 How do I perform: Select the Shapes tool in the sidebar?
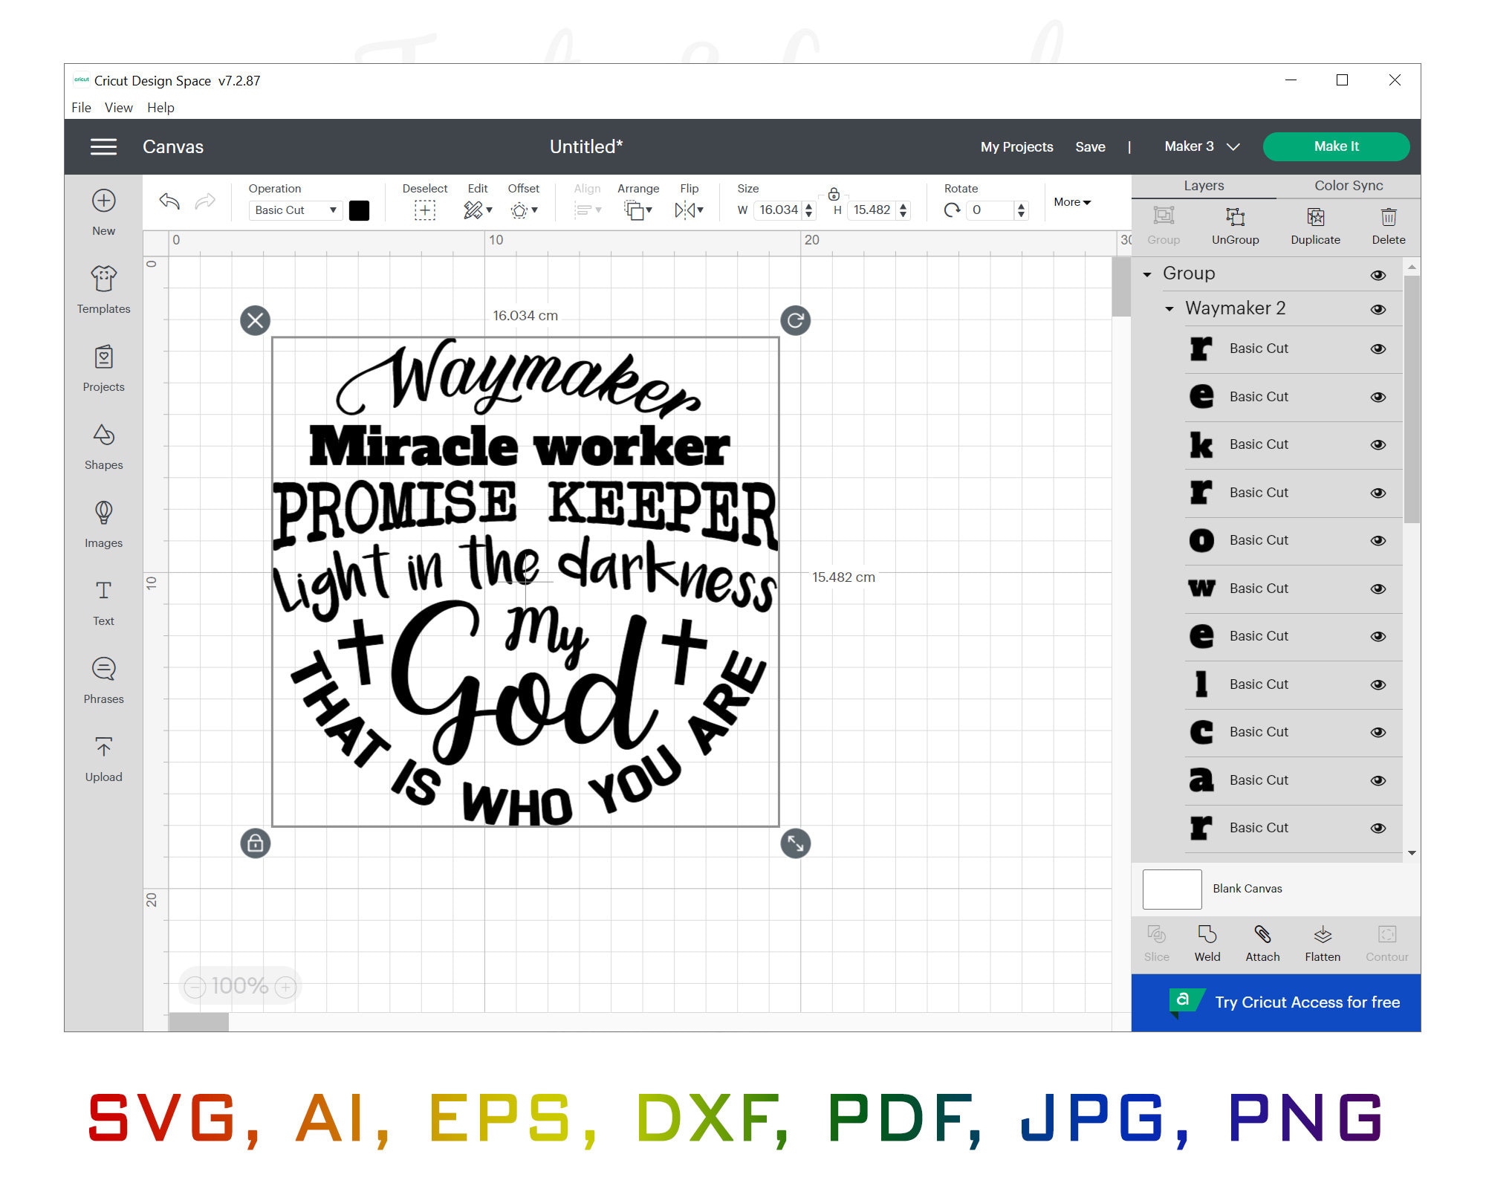pyautogui.click(x=103, y=446)
